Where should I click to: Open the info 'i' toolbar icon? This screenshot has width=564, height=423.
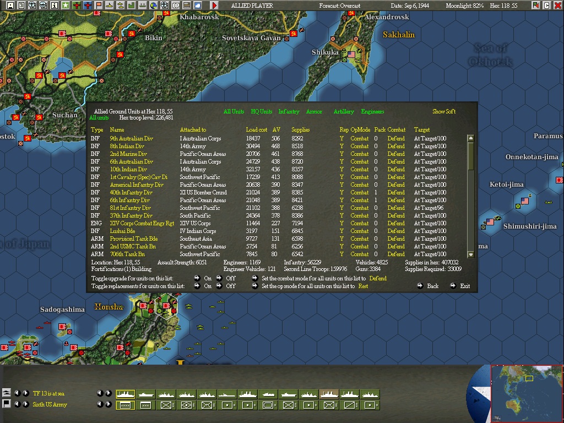[54, 5]
